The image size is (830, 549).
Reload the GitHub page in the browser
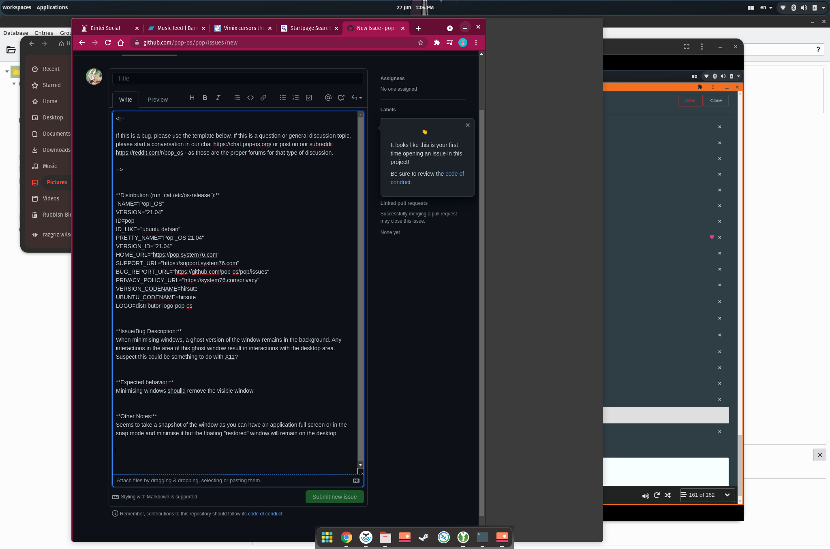[x=108, y=43]
